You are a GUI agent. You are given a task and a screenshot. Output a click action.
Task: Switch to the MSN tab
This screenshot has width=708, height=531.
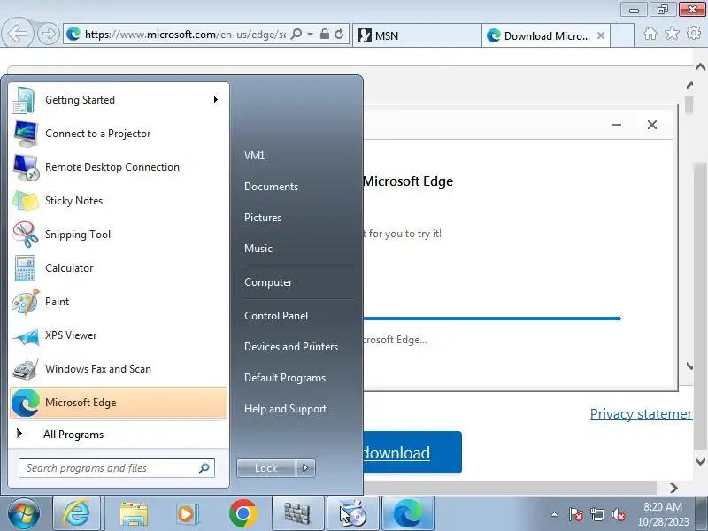[417, 35]
